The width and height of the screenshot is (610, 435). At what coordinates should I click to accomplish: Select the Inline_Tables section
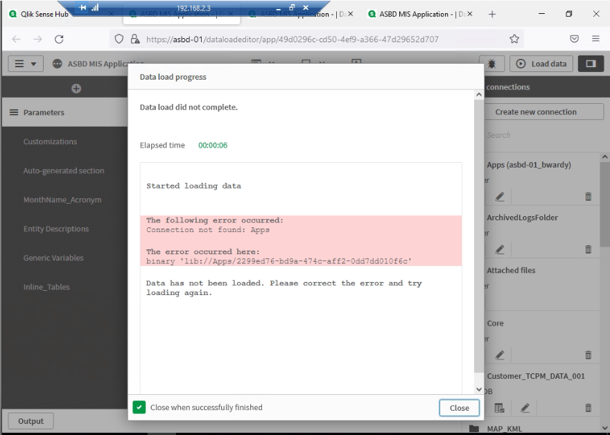46,287
